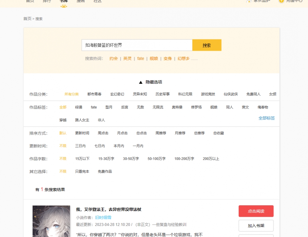The image size is (308, 237).
Task: Select 玄幻奇幻 category
Action: click(x=117, y=94)
